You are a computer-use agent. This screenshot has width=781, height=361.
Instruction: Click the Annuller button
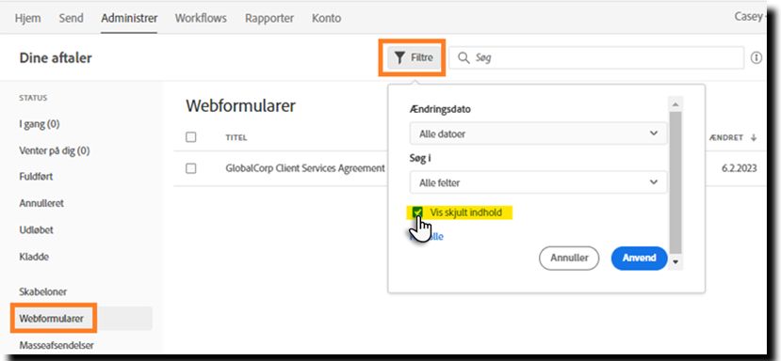tap(569, 259)
